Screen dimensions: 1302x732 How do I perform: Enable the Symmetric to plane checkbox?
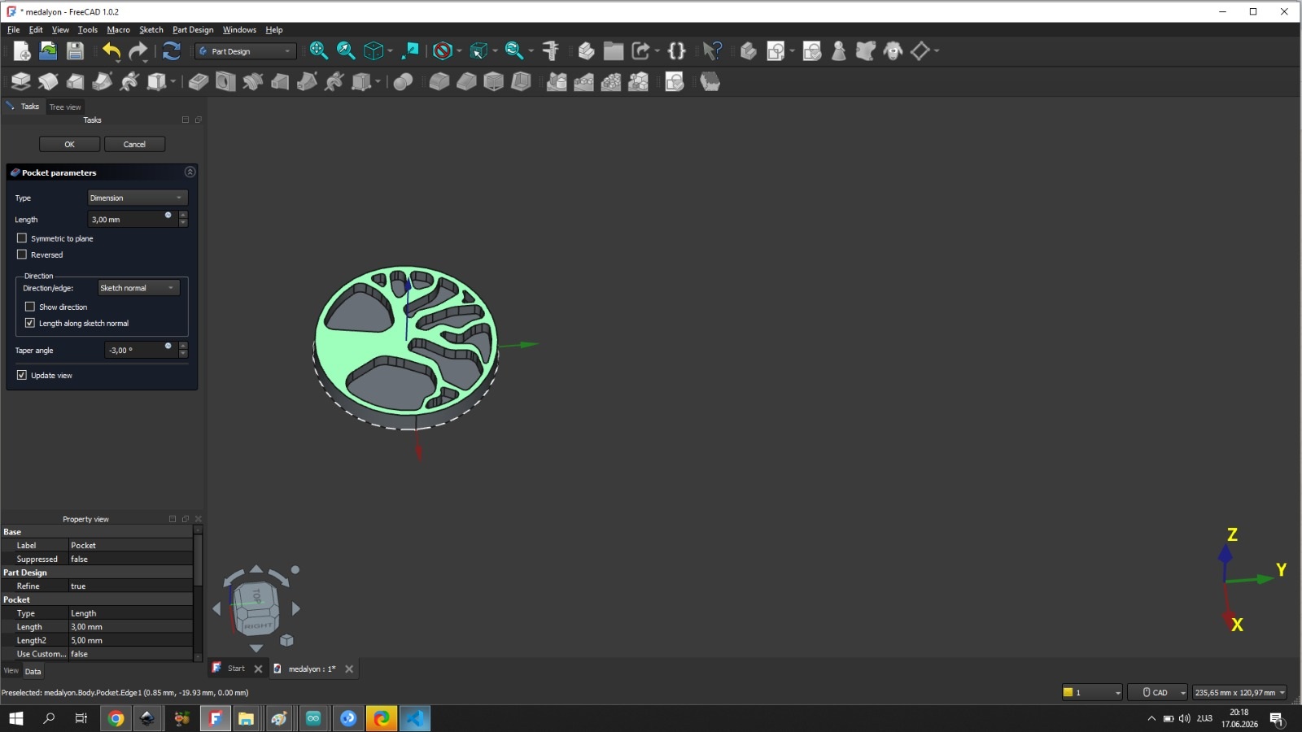22,238
